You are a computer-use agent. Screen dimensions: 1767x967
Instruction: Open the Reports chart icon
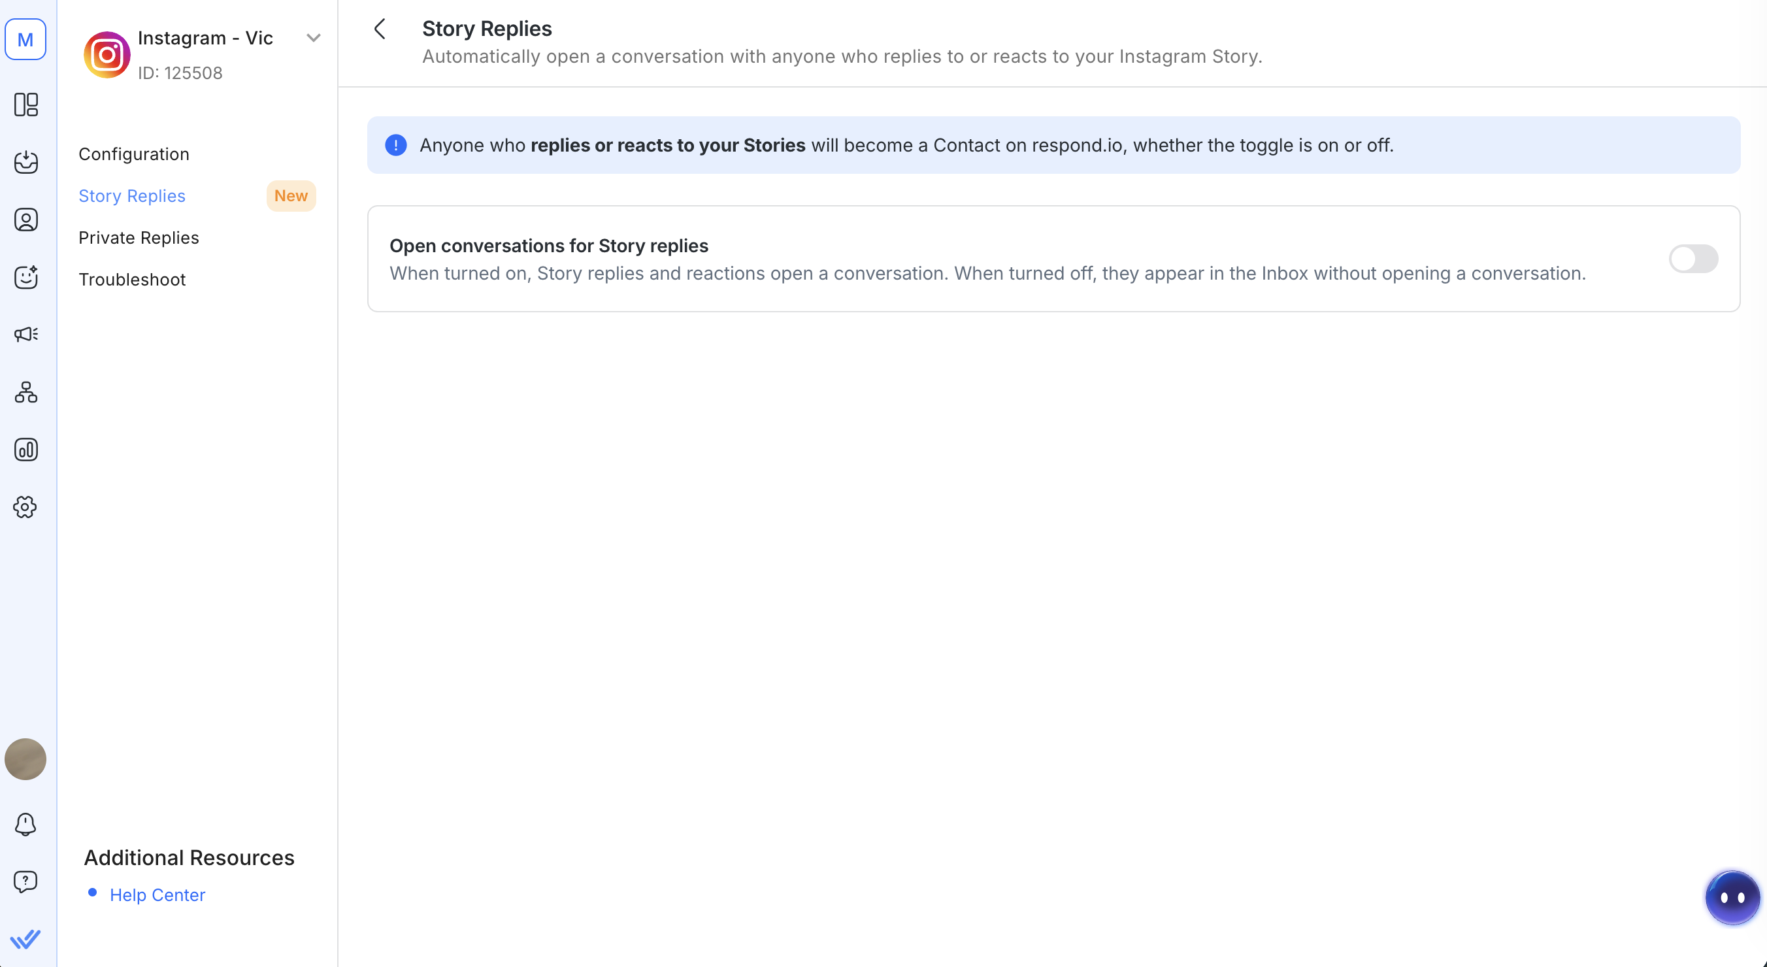tap(26, 450)
